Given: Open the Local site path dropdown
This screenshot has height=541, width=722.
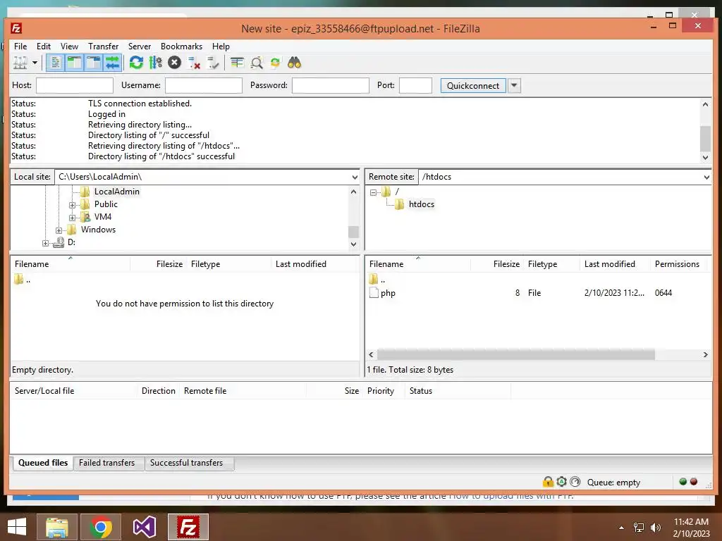Looking at the screenshot, I should (x=355, y=177).
